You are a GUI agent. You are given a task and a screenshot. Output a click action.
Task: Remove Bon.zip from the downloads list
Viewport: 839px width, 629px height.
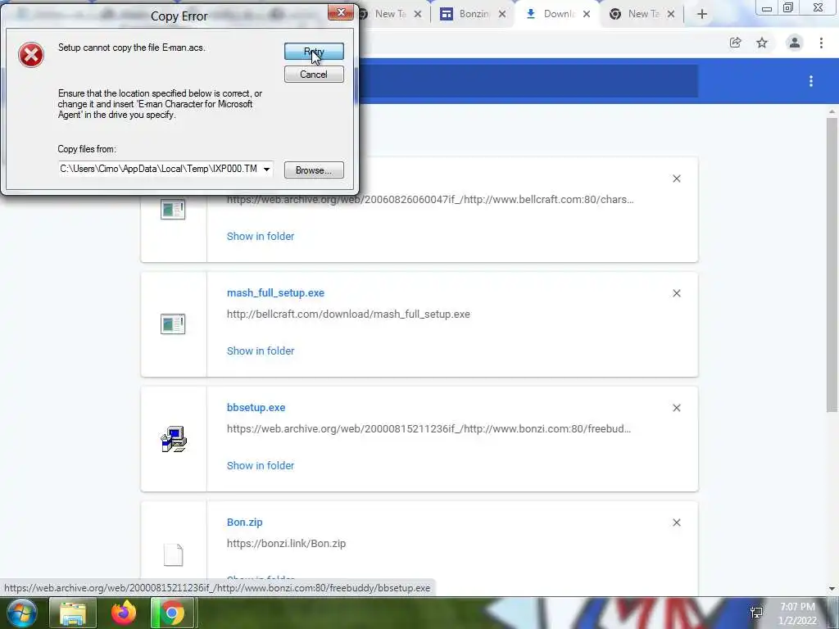click(x=677, y=523)
